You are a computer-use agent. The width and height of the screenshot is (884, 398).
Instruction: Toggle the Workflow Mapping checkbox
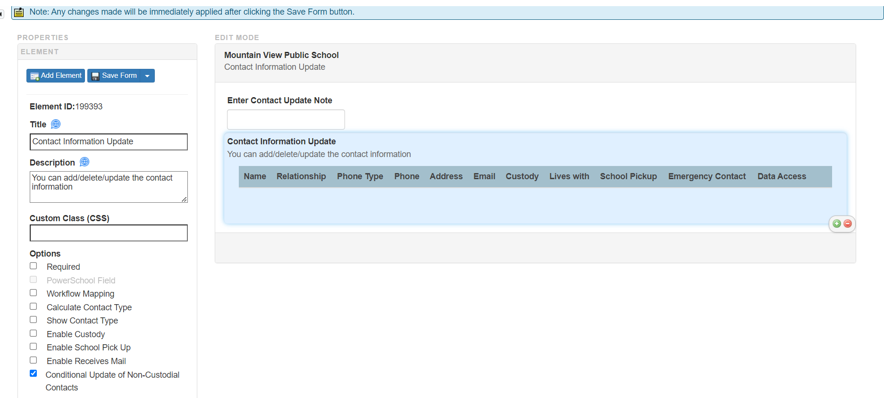pyautogui.click(x=34, y=293)
